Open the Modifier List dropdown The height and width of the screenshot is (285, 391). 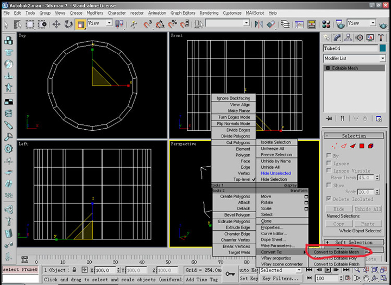point(354,58)
